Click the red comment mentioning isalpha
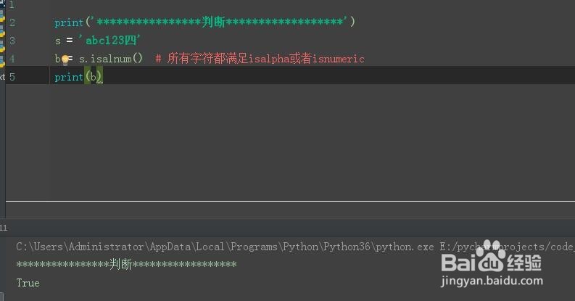 pos(260,59)
